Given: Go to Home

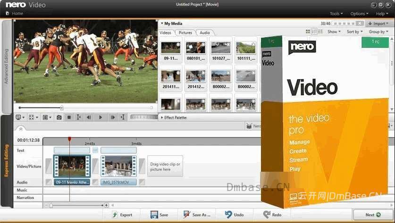Looking at the screenshot, I should pyautogui.click(x=14, y=13).
